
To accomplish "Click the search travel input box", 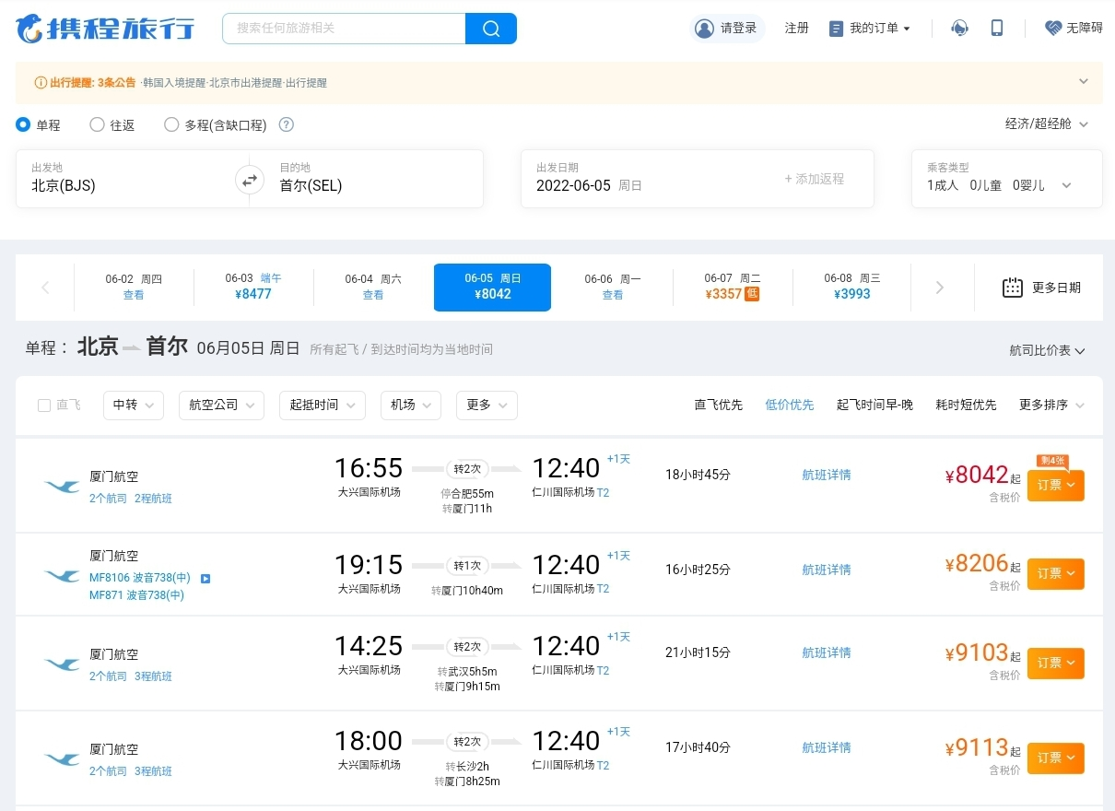I will point(344,29).
